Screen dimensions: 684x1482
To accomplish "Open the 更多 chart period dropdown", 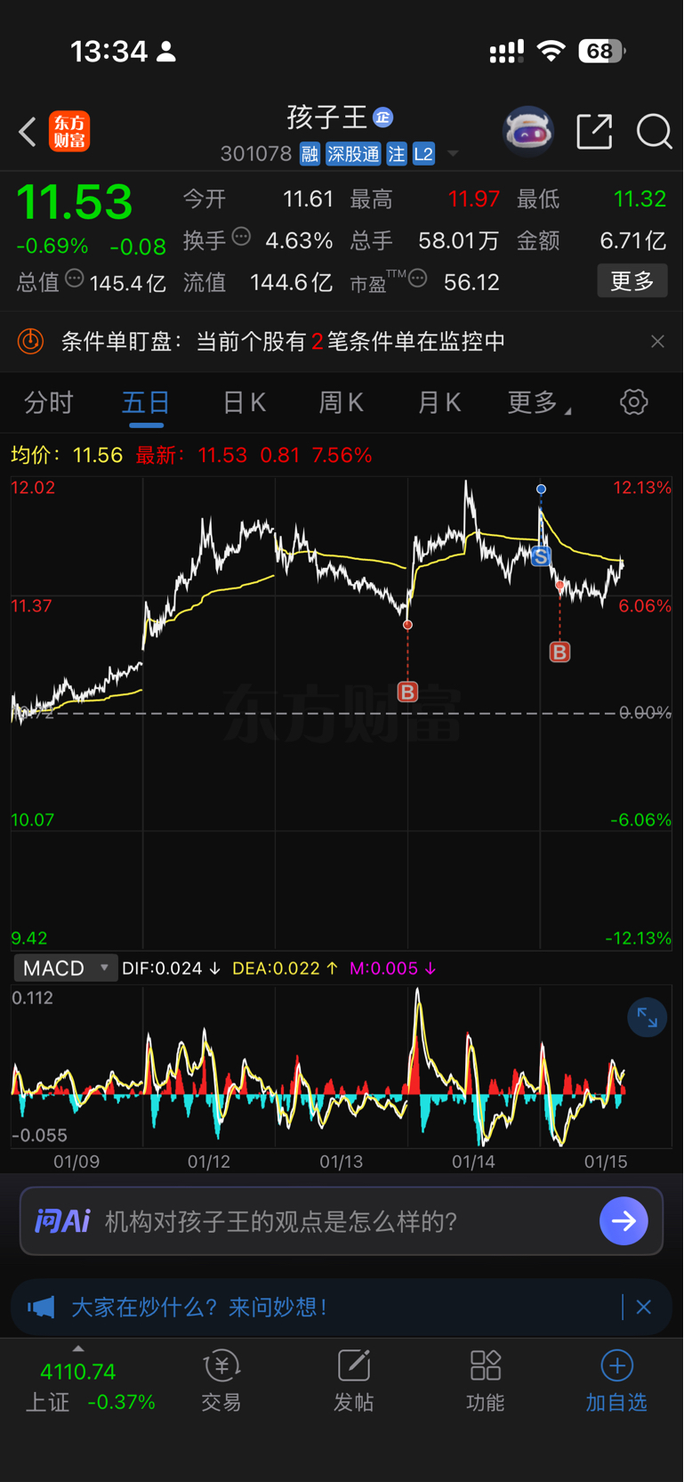I will point(539,403).
